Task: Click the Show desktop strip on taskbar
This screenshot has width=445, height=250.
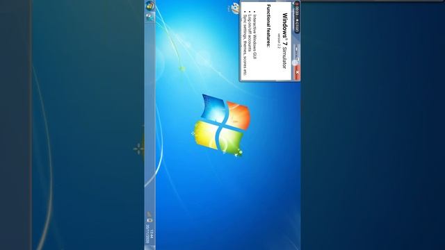Action: [x=150, y=248]
